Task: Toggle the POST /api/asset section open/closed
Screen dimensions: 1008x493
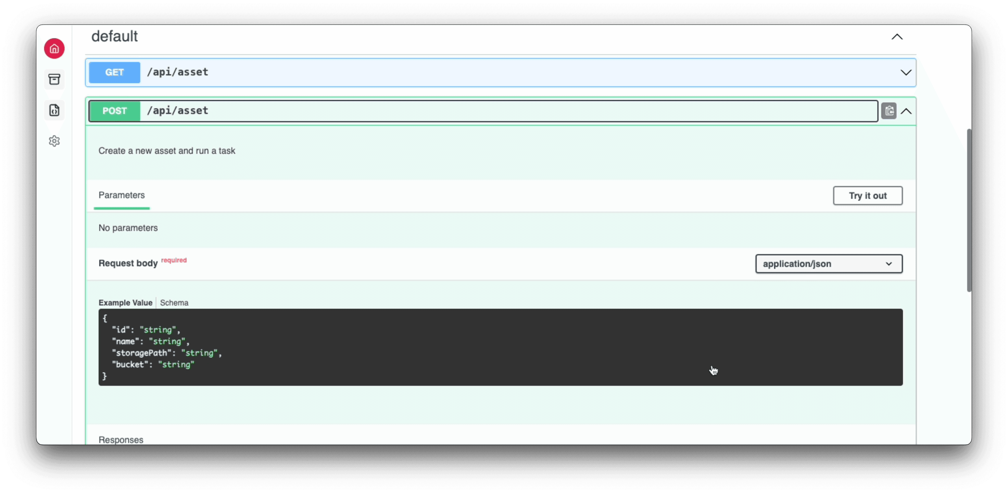Action: point(906,110)
